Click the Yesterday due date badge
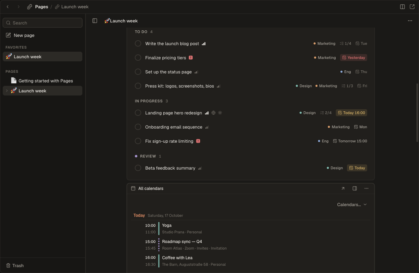 click(x=354, y=58)
